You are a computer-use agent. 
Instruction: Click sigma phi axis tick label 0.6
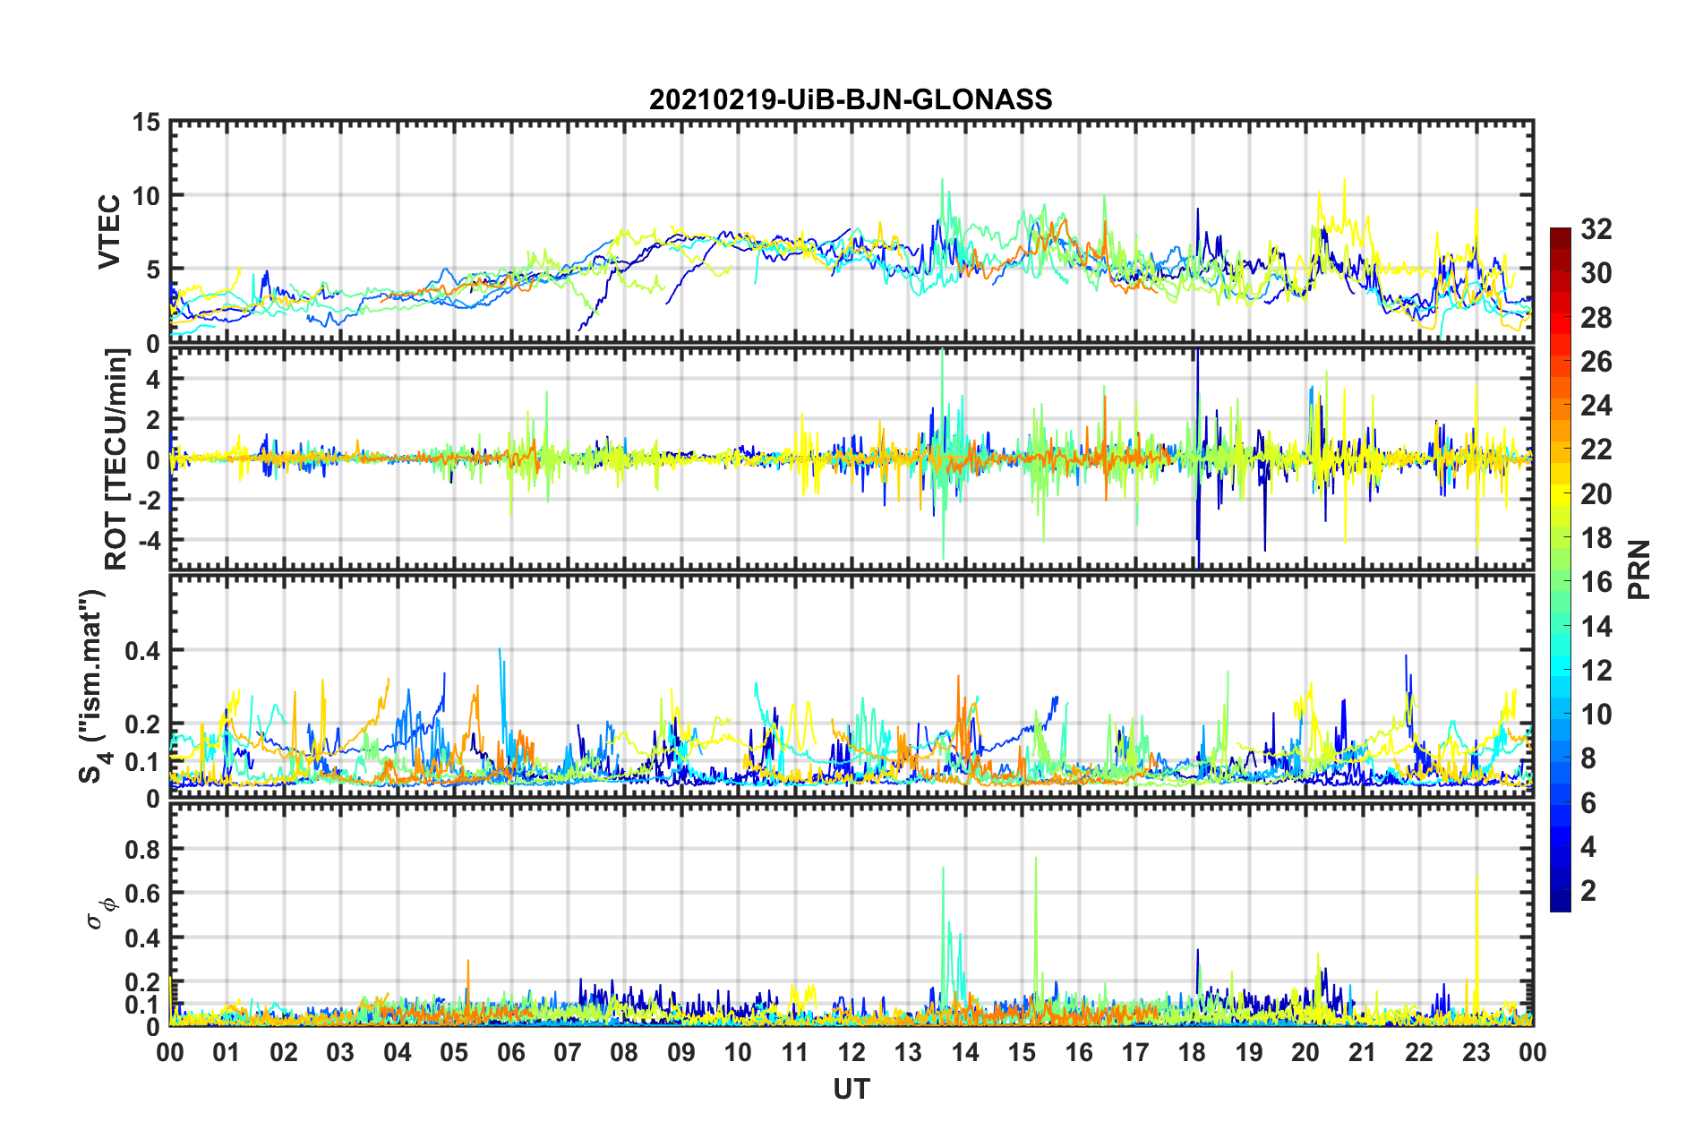pyautogui.click(x=142, y=893)
